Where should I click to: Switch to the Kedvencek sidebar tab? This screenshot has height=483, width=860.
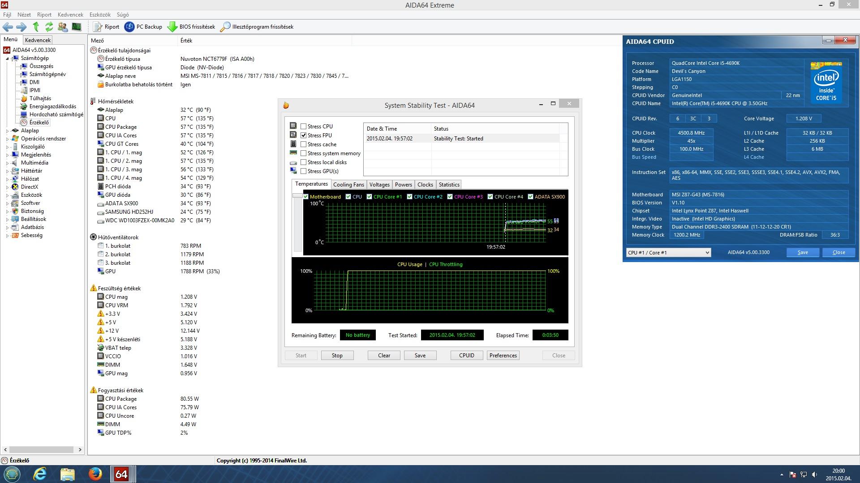point(38,40)
